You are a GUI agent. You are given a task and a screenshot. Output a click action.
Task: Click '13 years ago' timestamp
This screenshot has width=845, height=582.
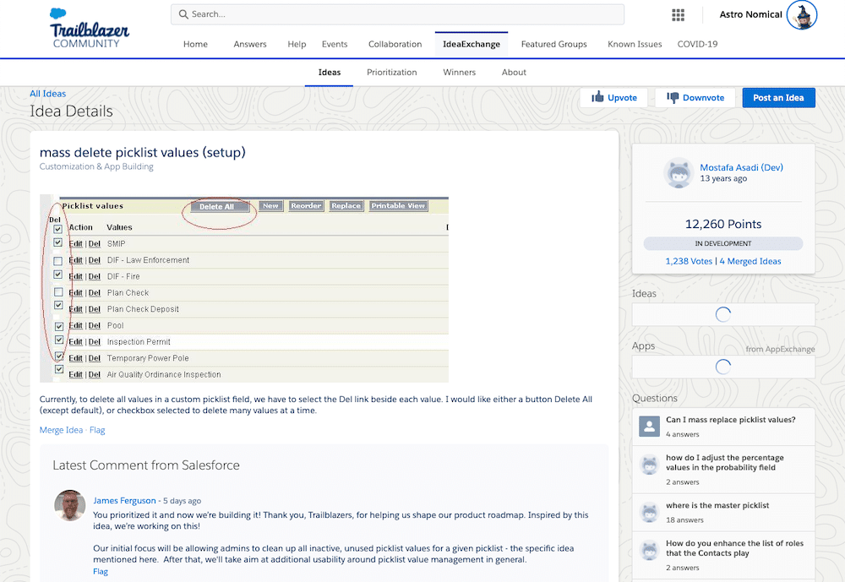[723, 179]
